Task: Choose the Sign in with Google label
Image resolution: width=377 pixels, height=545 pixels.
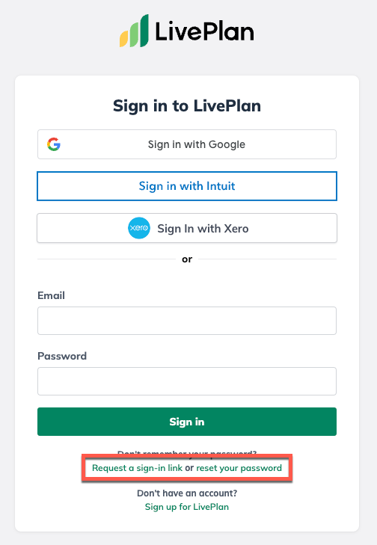Action: 197,144
